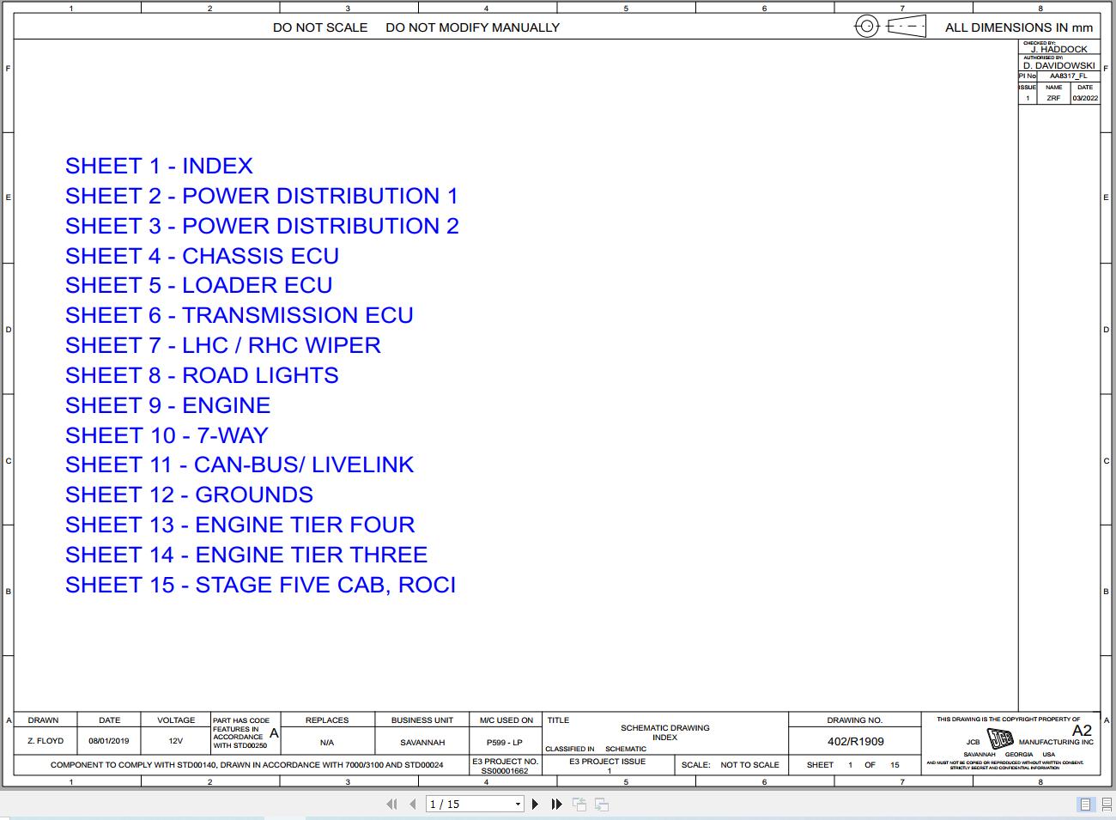
Task: Open SHEET 5 - LOADER ECU
Action: pos(198,285)
